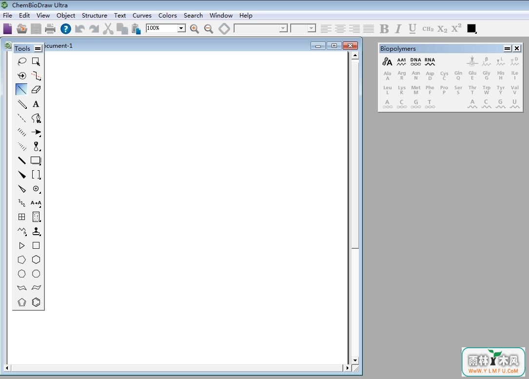The image size is (529, 379).
Task: Open the Object menu
Action: pos(66,16)
